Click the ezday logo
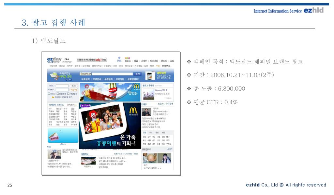 pos(54,60)
